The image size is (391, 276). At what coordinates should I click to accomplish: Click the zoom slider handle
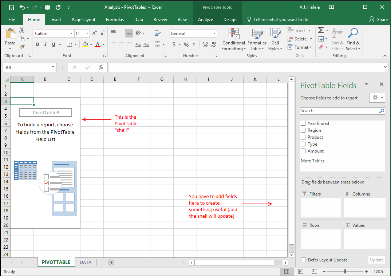[345, 271]
